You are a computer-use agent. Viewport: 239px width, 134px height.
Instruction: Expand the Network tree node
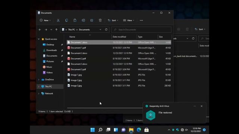[39, 93]
